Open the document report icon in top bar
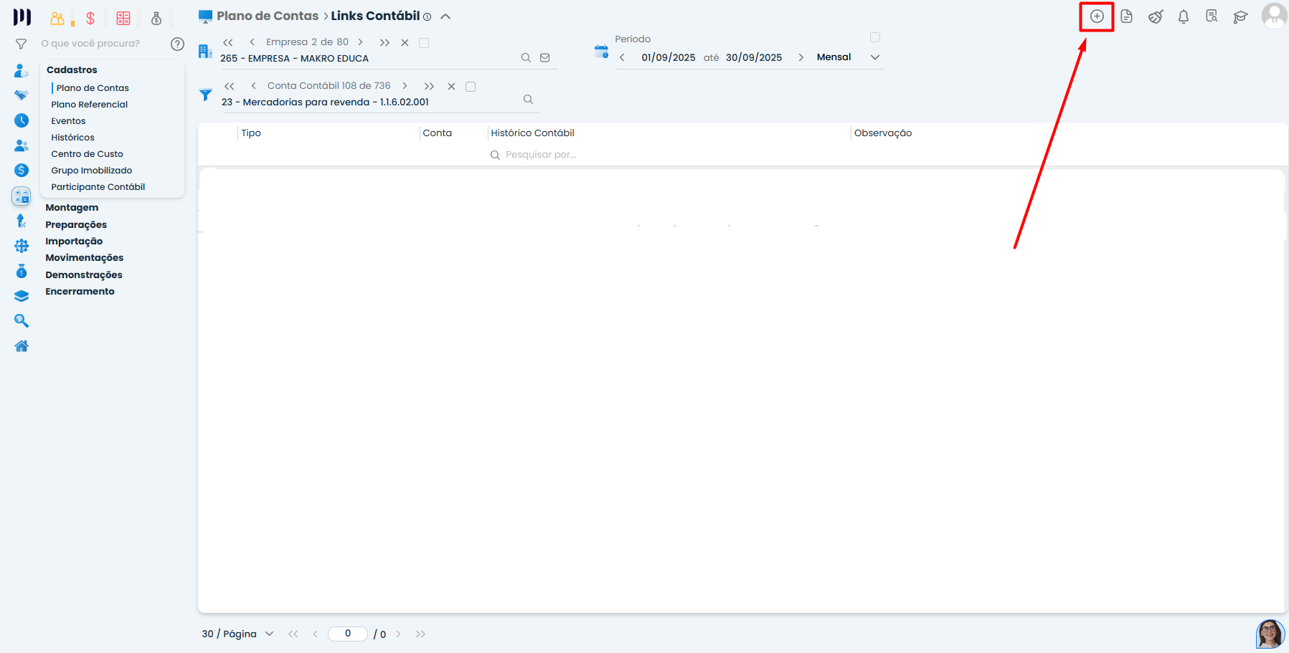 pyautogui.click(x=1126, y=16)
